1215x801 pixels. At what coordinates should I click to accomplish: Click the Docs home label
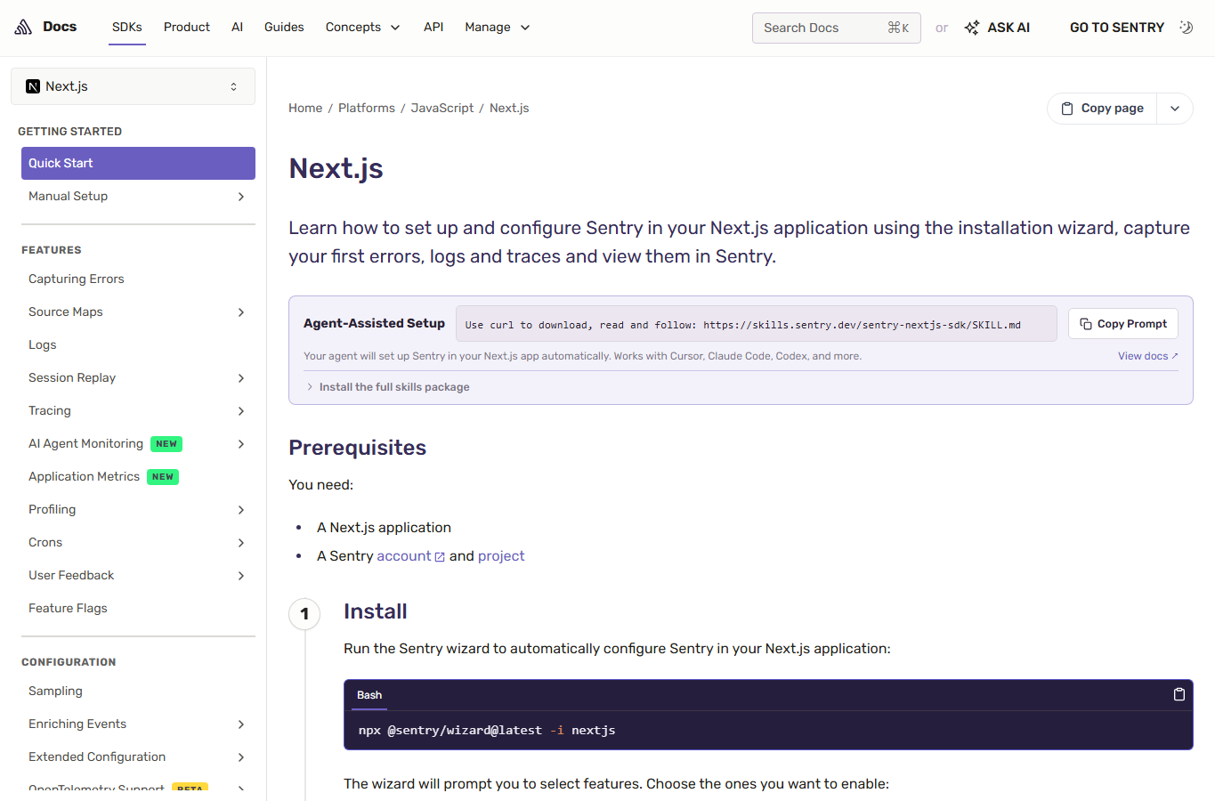click(60, 27)
